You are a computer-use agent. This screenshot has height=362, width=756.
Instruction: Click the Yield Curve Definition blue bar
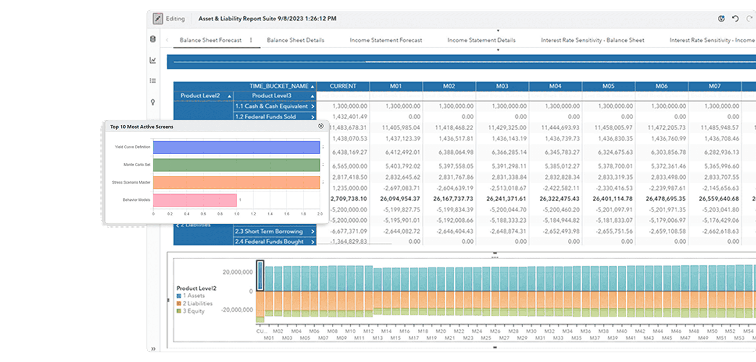pyautogui.click(x=236, y=147)
